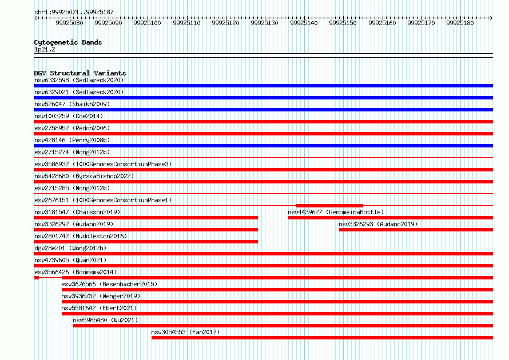The height and width of the screenshot is (360, 509).
Task: Click the nsv5581642 (Ebert2021) label
Action: pyautogui.click(x=99, y=308)
